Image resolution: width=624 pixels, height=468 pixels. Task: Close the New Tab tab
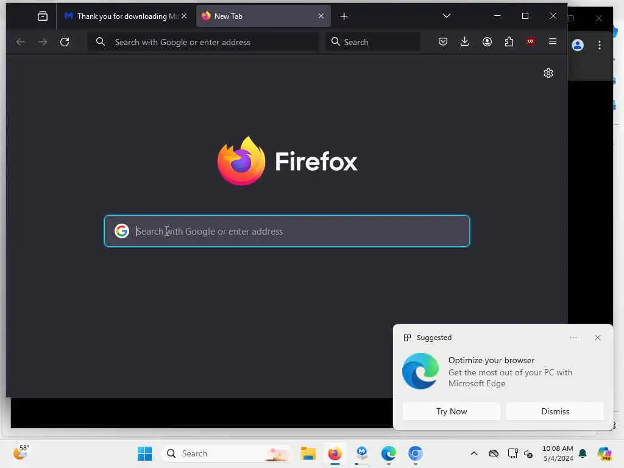click(x=321, y=16)
